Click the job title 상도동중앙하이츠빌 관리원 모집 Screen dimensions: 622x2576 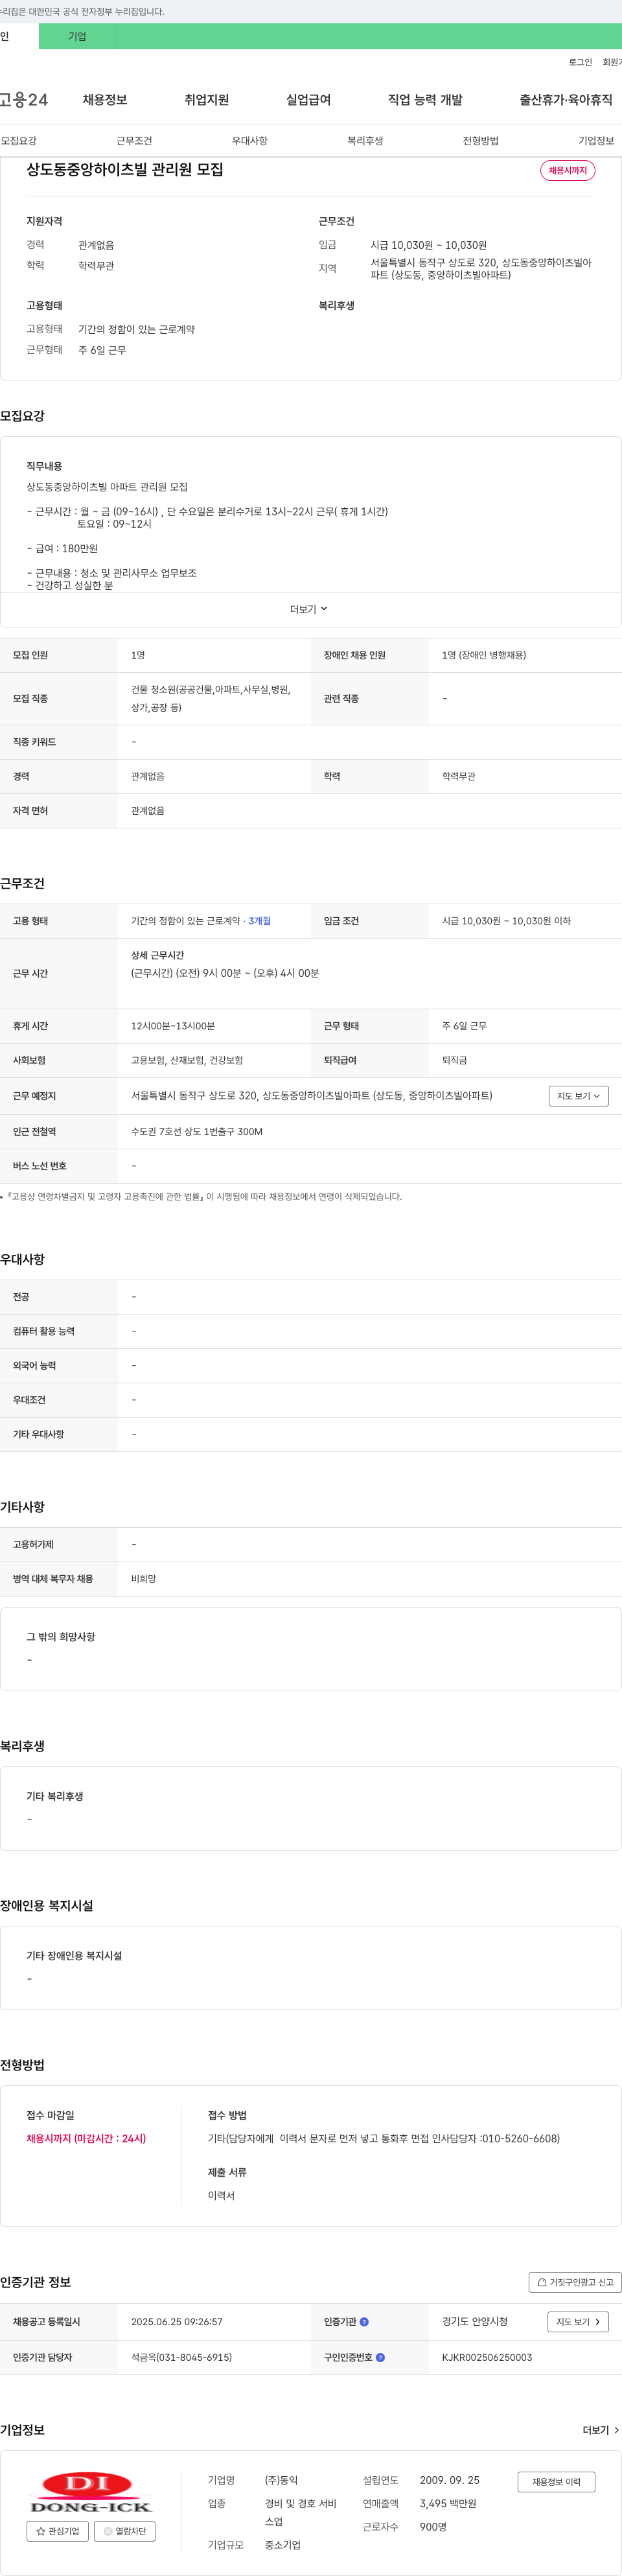click(x=125, y=170)
